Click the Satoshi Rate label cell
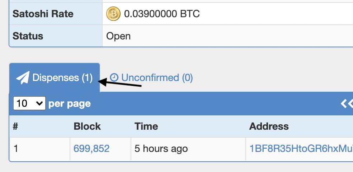The width and height of the screenshot is (353, 172). (x=56, y=14)
